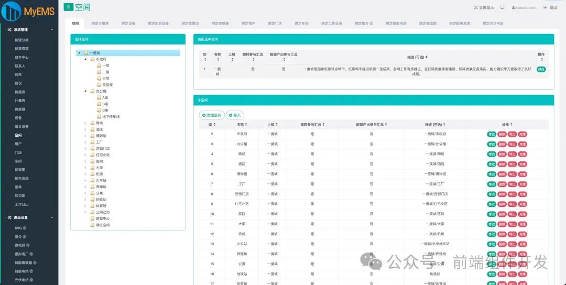Click the 退出 logout icon

[545, 7]
